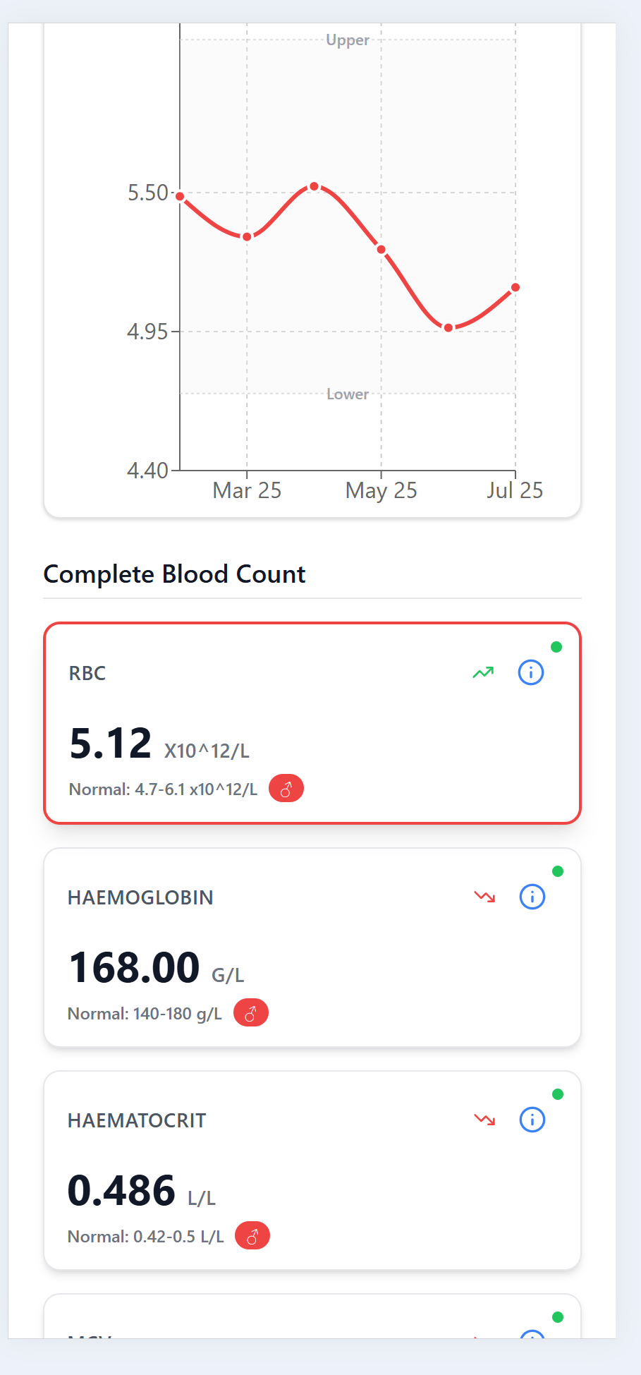Select the Haematocrit 0.486 result card
Screen dimensions: 641x1375
tap(312, 1170)
